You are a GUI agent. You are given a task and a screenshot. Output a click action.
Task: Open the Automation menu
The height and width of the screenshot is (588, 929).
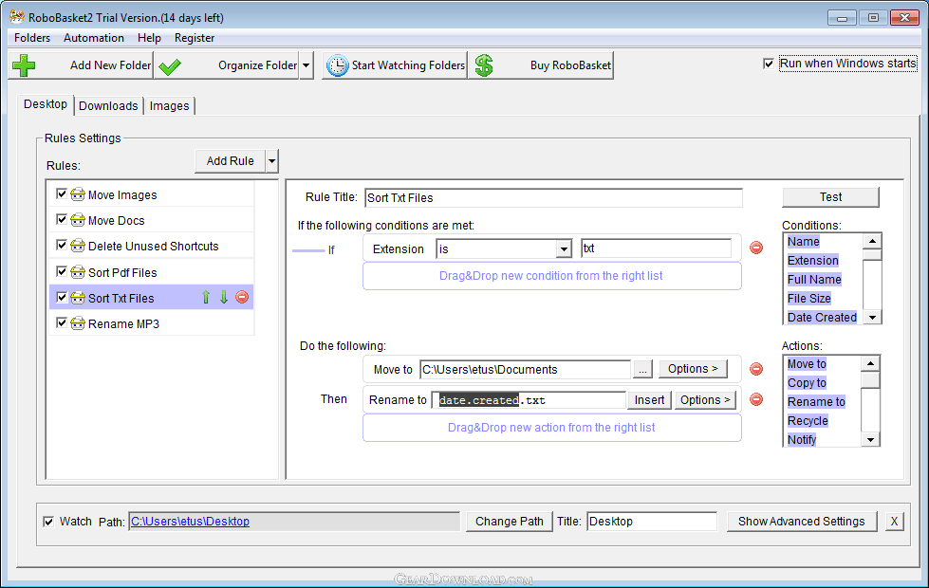(x=94, y=38)
